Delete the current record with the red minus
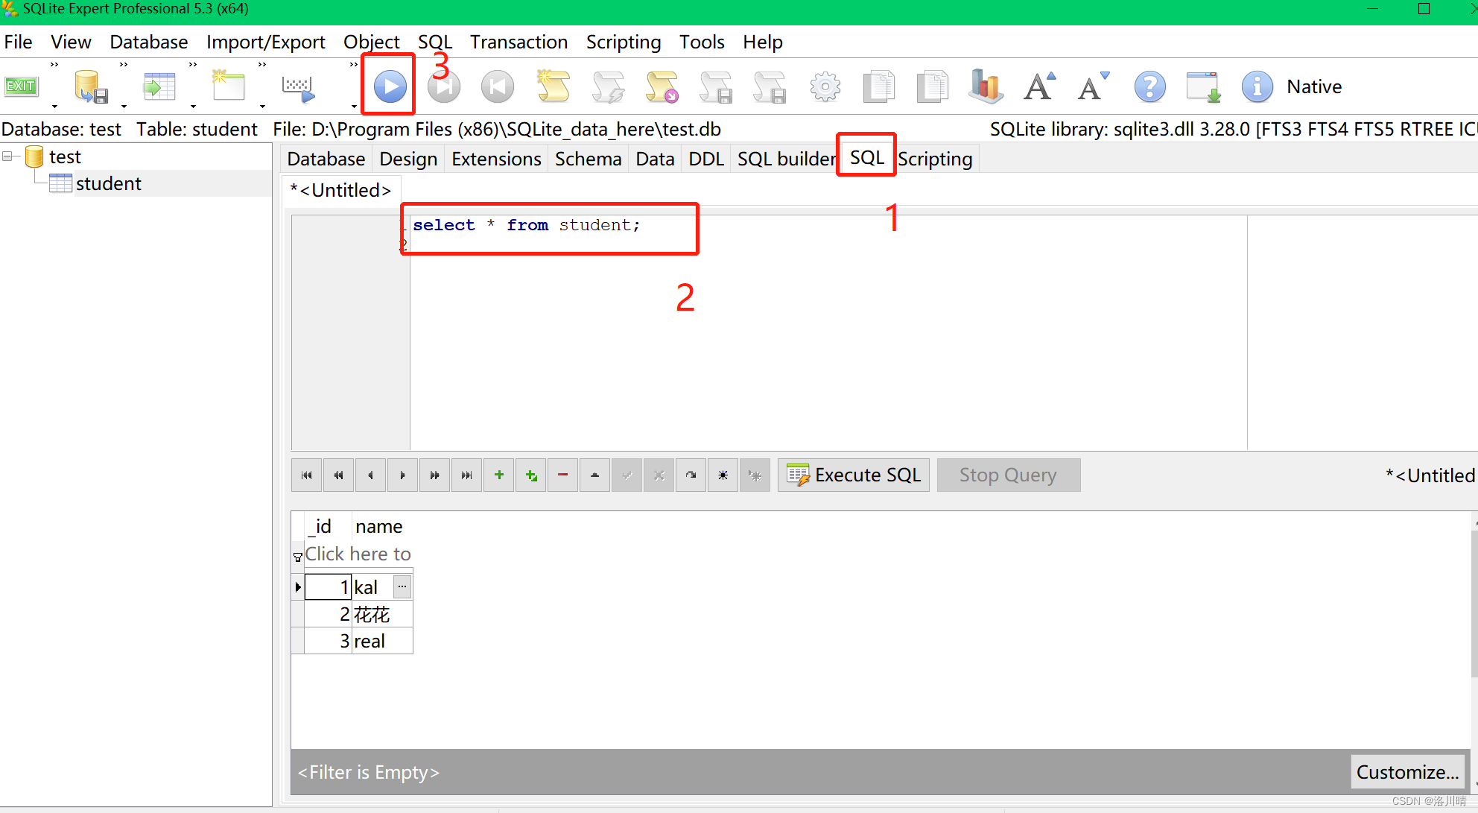This screenshot has width=1478, height=813. 562,475
